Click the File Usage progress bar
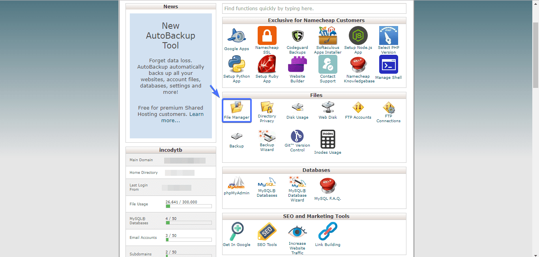 click(x=189, y=206)
